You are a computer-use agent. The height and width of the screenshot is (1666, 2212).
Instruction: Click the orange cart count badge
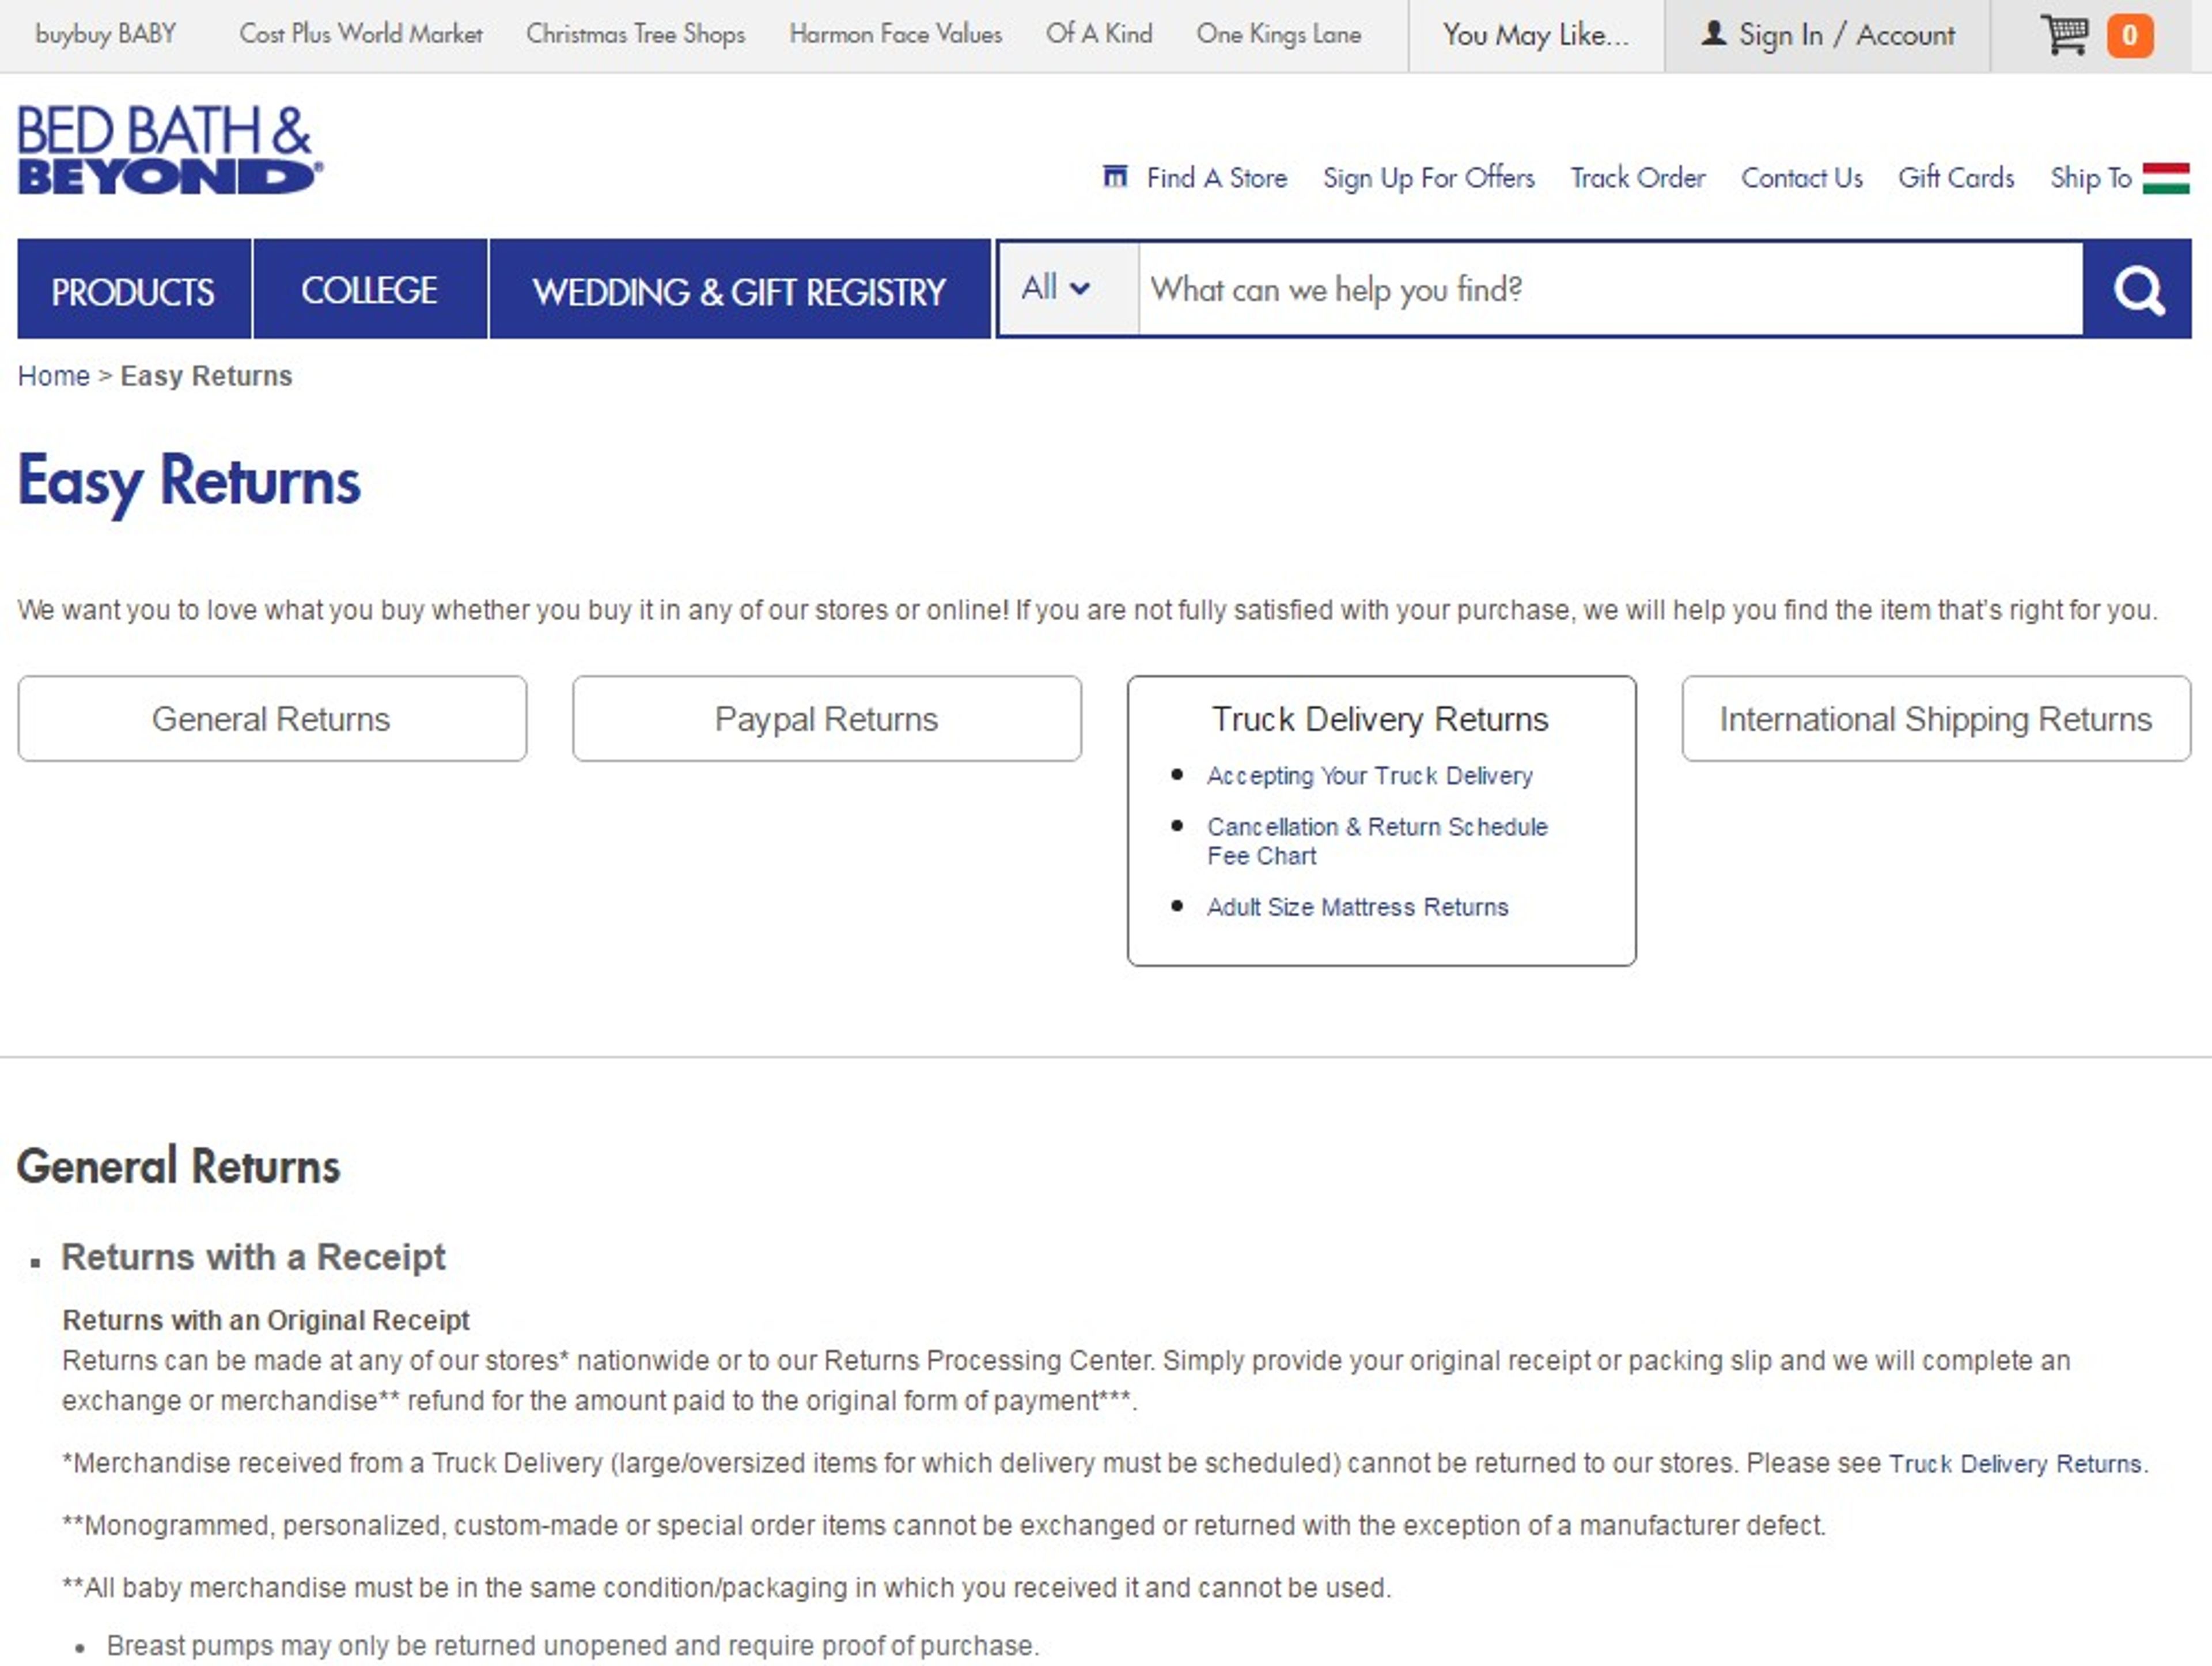pyautogui.click(x=2129, y=36)
